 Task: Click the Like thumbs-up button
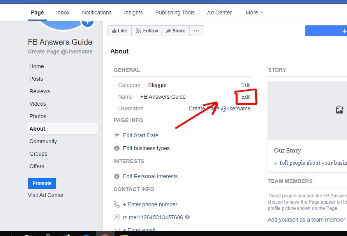(x=120, y=31)
